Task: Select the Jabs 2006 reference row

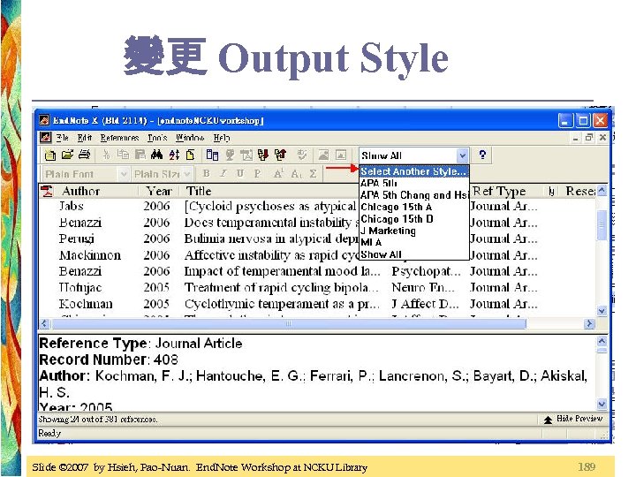Action: tap(318, 206)
